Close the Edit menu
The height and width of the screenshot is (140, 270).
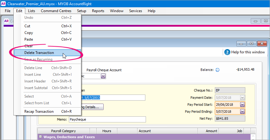pos(19,11)
